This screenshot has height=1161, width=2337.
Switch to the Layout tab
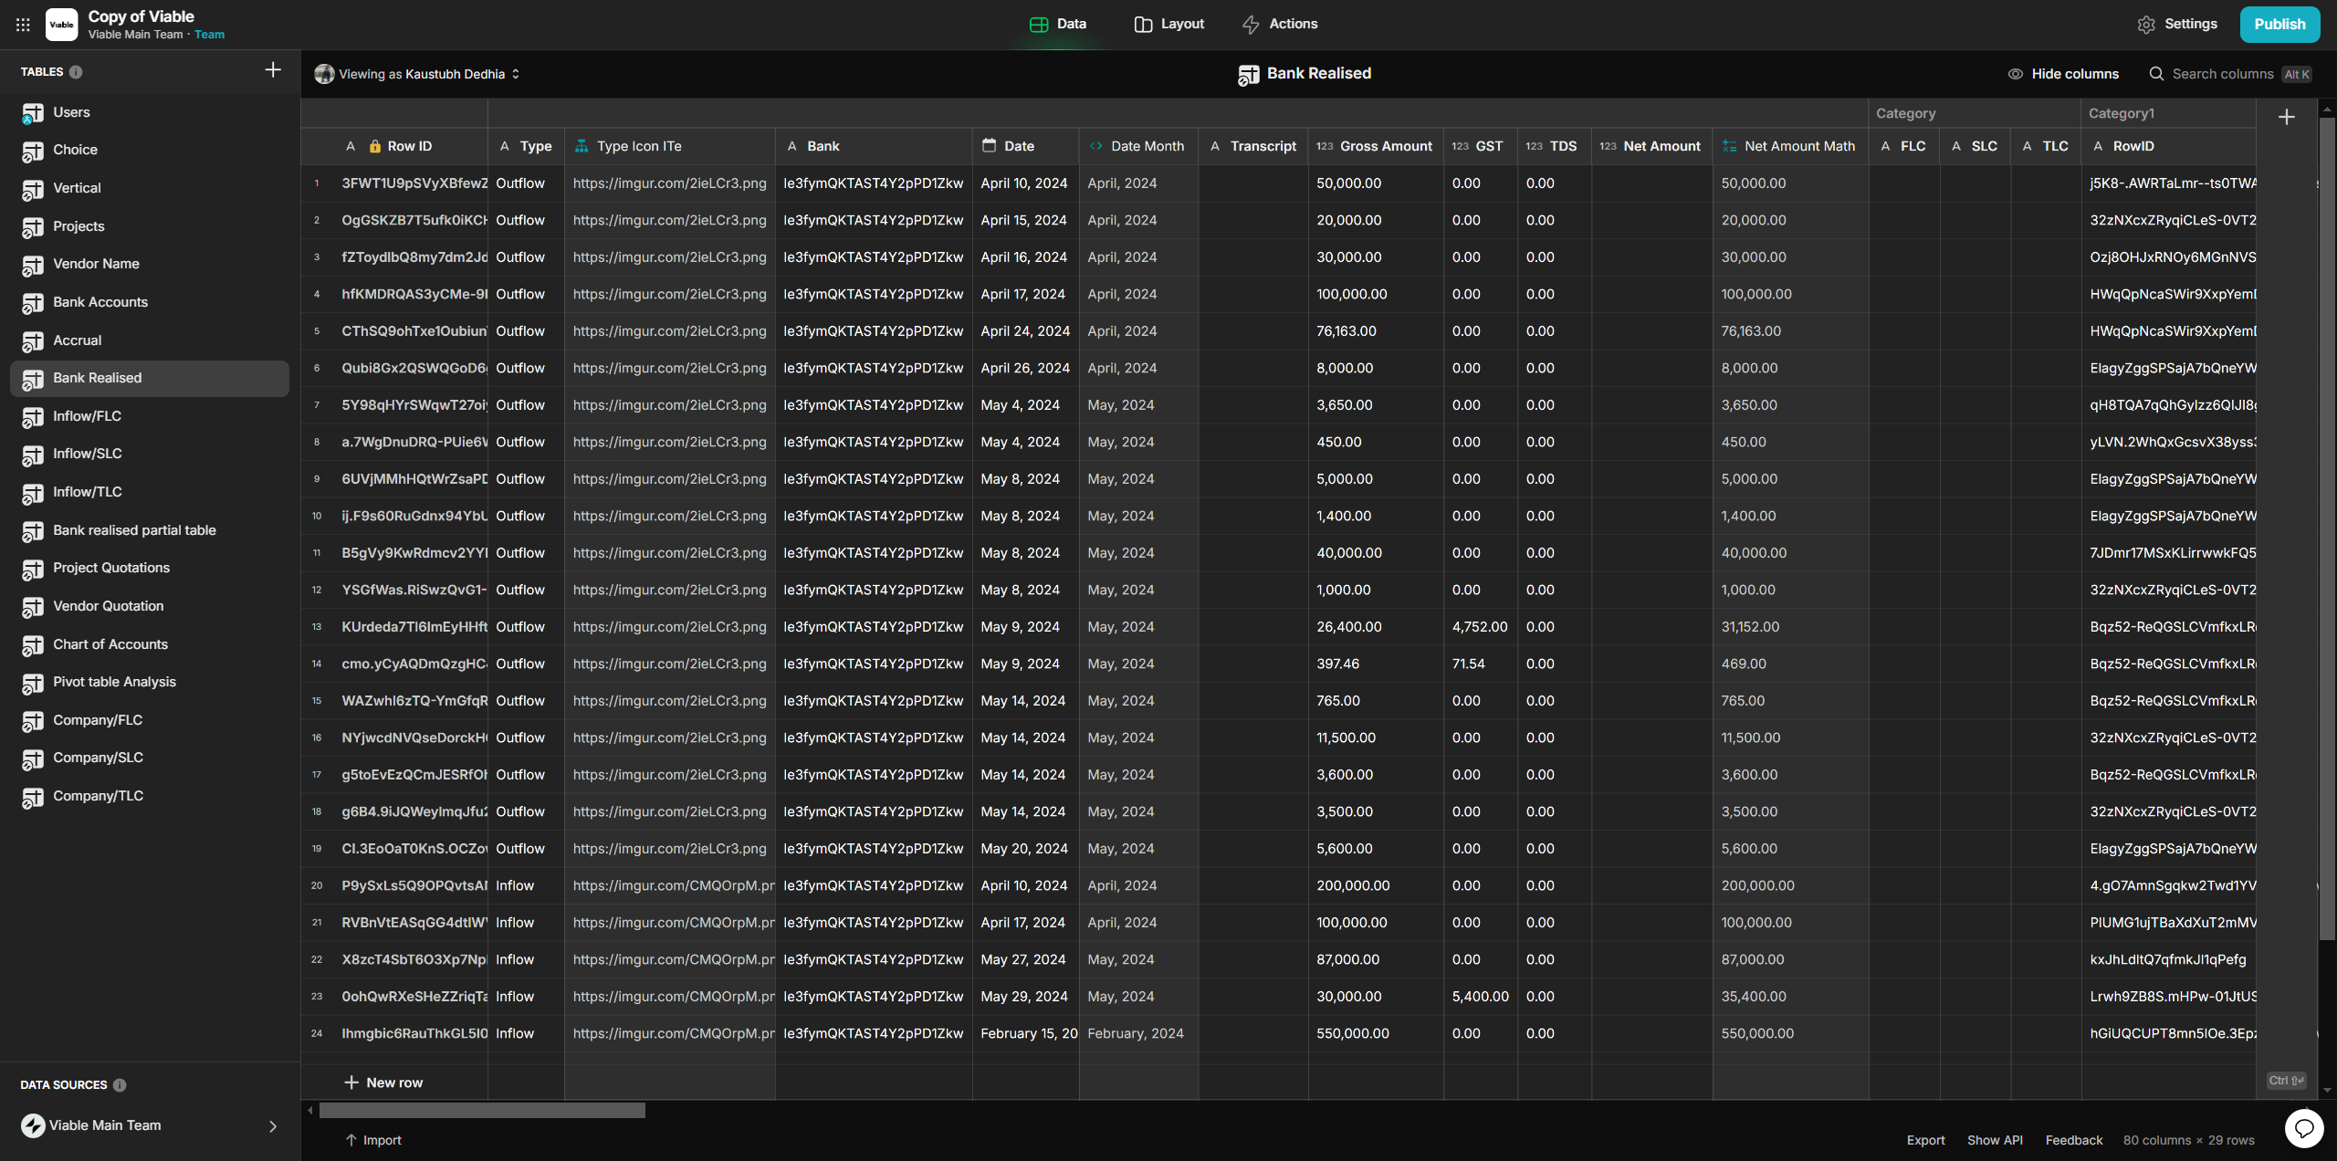tap(1169, 25)
